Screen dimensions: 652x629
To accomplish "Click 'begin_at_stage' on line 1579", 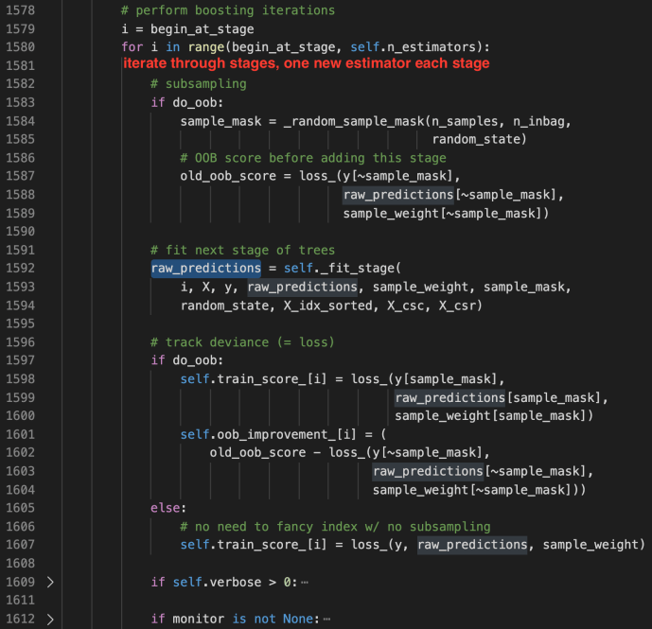I will 203,29.
